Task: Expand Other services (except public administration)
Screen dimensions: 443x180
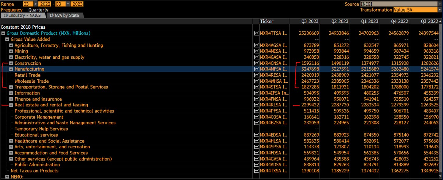Action: coord(11,159)
